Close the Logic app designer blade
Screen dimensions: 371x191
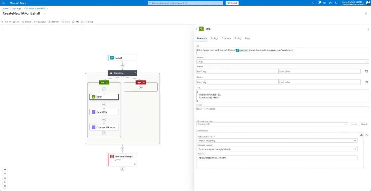[x=366, y=13]
